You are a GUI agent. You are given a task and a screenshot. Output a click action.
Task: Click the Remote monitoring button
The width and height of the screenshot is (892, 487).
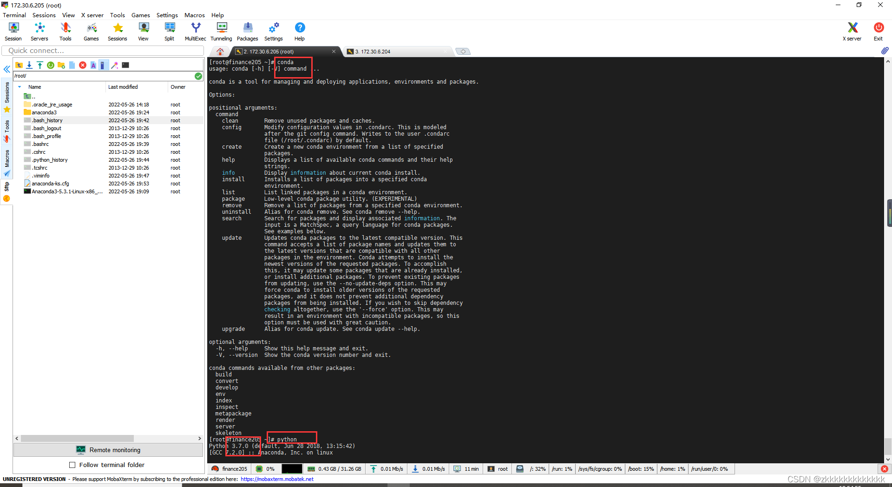(108, 450)
